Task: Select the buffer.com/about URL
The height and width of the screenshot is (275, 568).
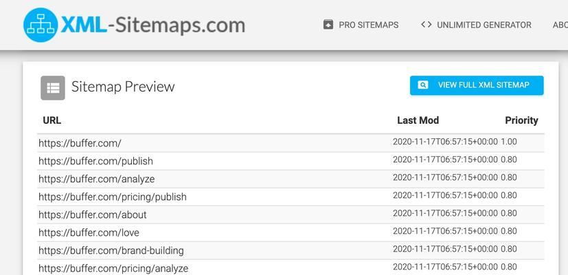Action: click(92, 214)
